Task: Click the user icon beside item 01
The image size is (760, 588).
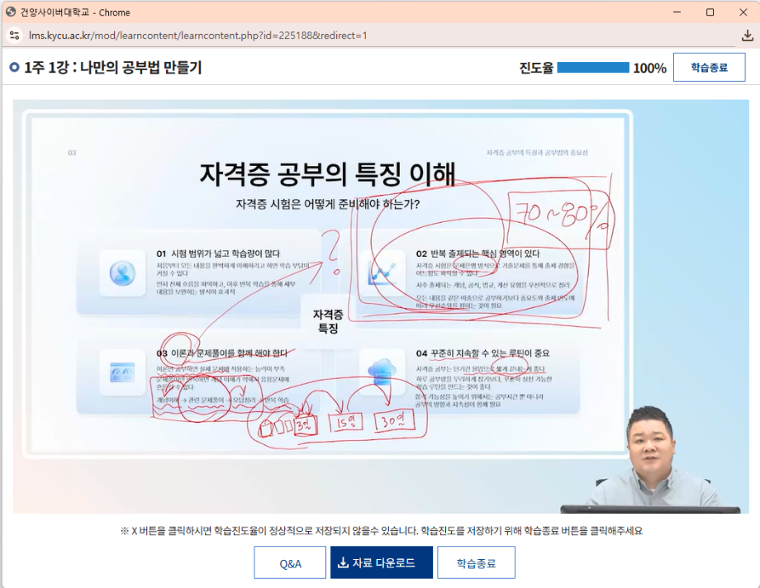Action: [122, 273]
